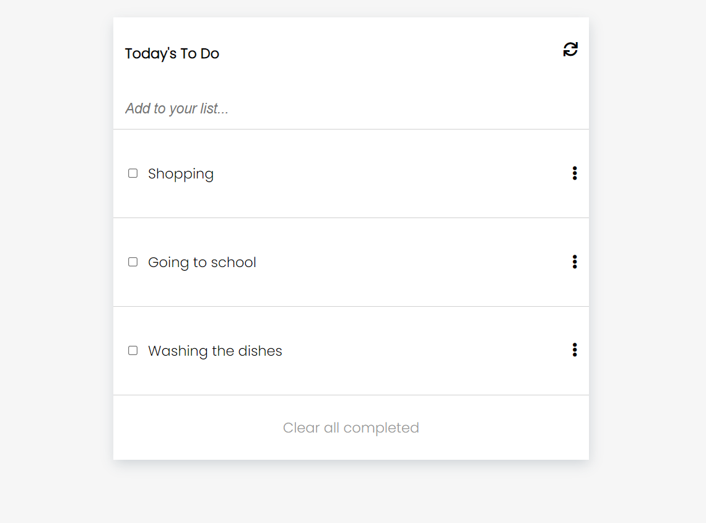Image resolution: width=706 pixels, height=523 pixels.
Task: Open options menu for Shopping task
Action: (575, 174)
